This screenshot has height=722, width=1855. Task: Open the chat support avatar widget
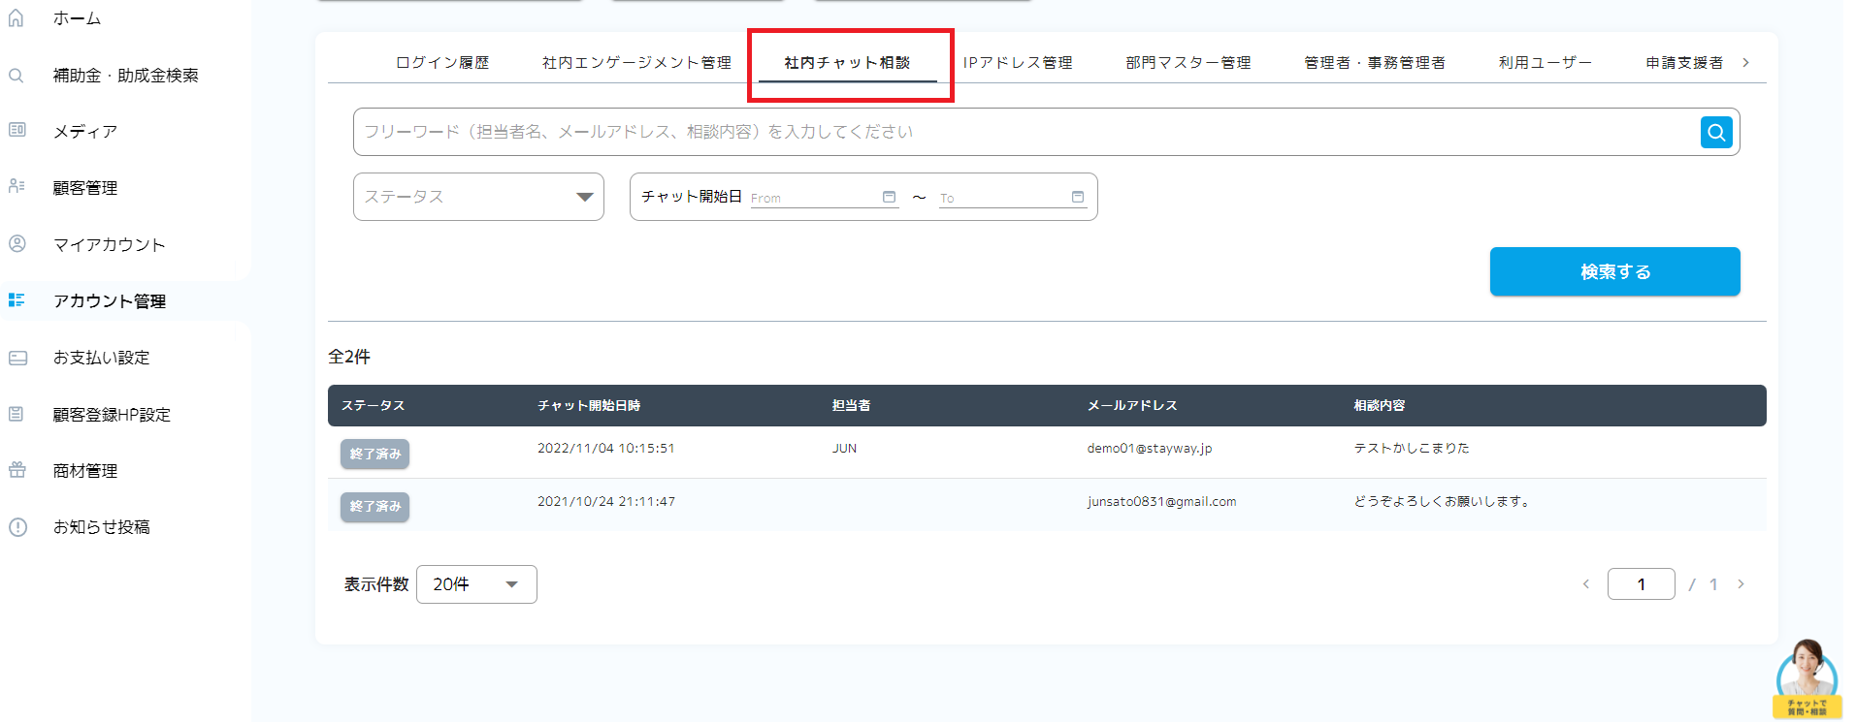pyautogui.click(x=1806, y=677)
